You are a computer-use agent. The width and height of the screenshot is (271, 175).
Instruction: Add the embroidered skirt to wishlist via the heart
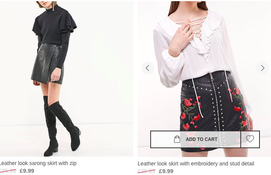pyautogui.click(x=250, y=139)
